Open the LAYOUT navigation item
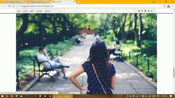The width and height of the screenshot is (175, 98). click(x=25, y=11)
